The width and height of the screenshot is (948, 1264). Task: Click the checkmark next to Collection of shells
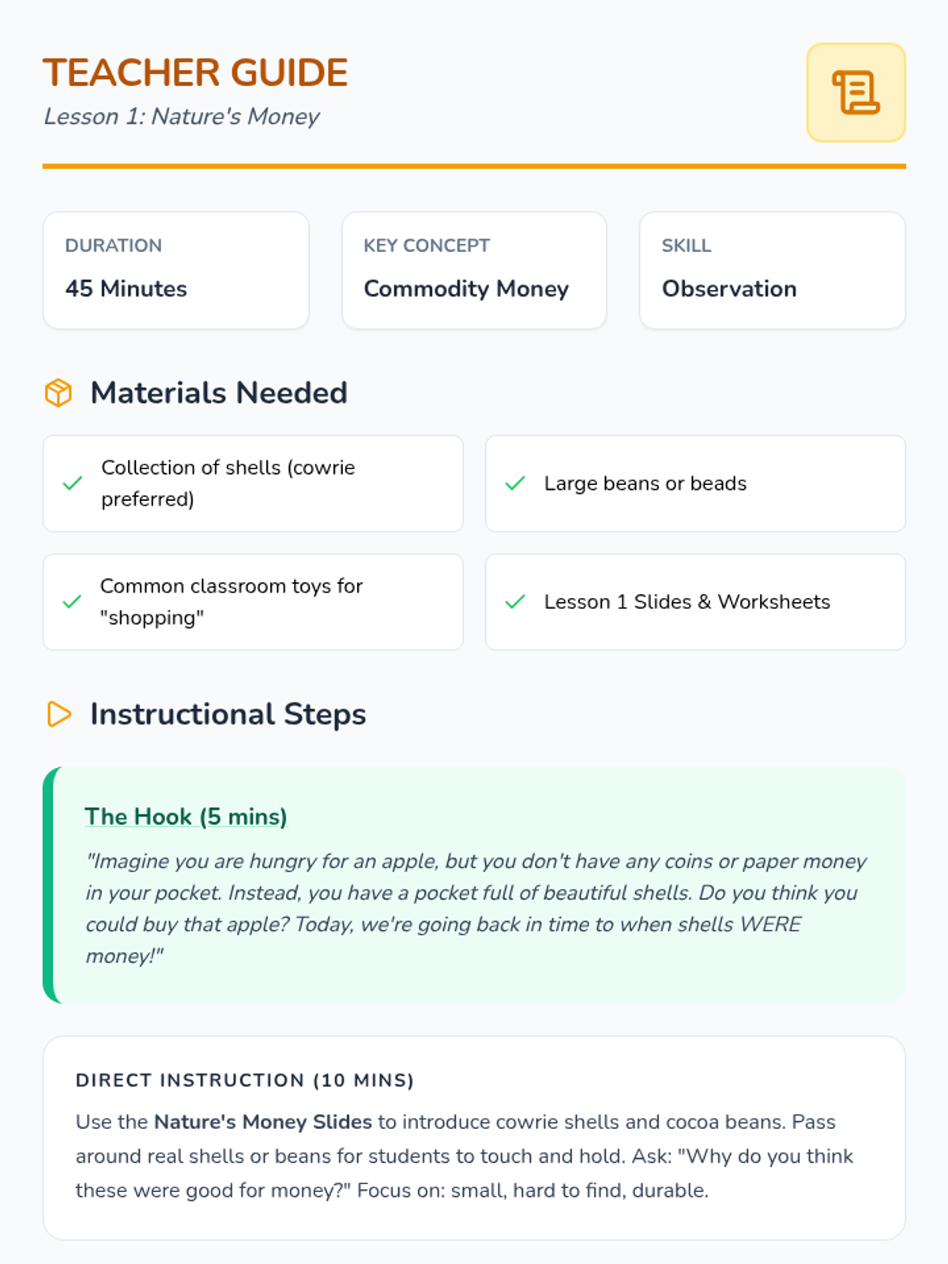73,483
